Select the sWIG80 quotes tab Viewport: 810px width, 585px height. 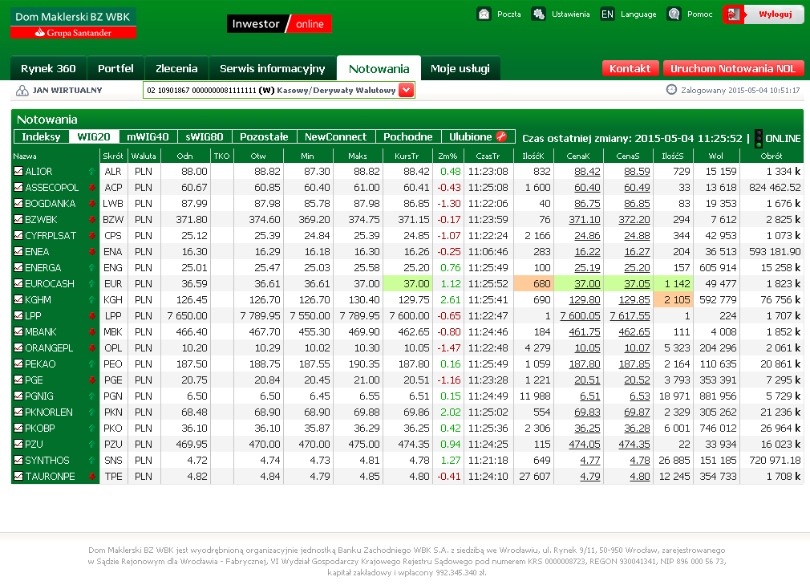pyautogui.click(x=205, y=136)
